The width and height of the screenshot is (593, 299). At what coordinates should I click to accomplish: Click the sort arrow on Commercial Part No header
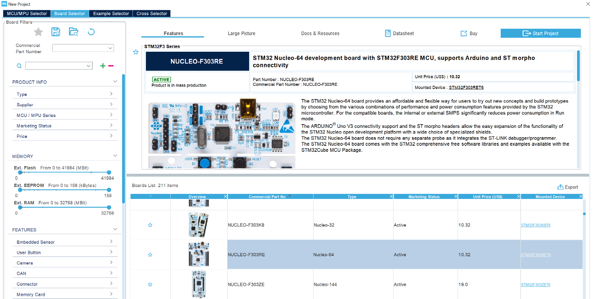pos(290,196)
